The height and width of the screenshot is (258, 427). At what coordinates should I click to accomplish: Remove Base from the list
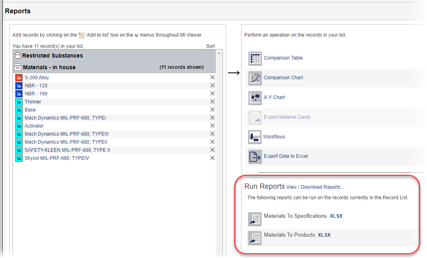[x=212, y=109]
